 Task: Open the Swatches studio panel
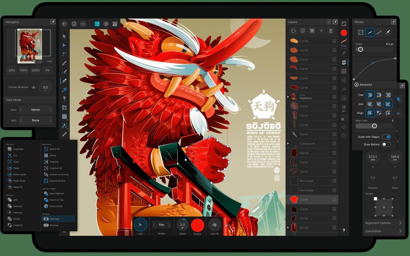tap(344, 70)
